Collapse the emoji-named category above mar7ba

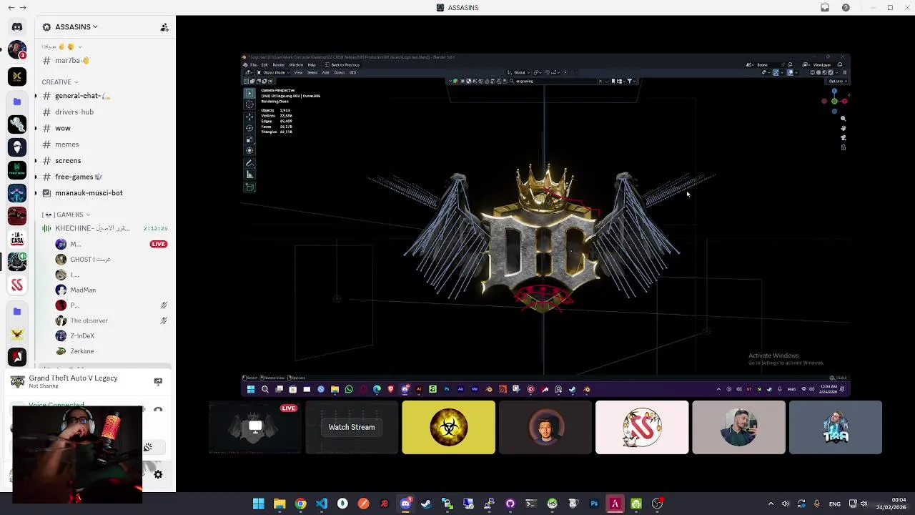tap(61, 46)
